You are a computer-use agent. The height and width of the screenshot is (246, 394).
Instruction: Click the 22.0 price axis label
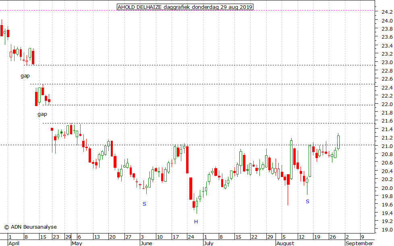pyautogui.click(x=387, y=104)
